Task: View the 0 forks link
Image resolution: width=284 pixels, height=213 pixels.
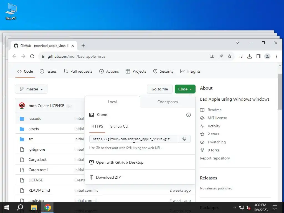Action: pos(210,150)
